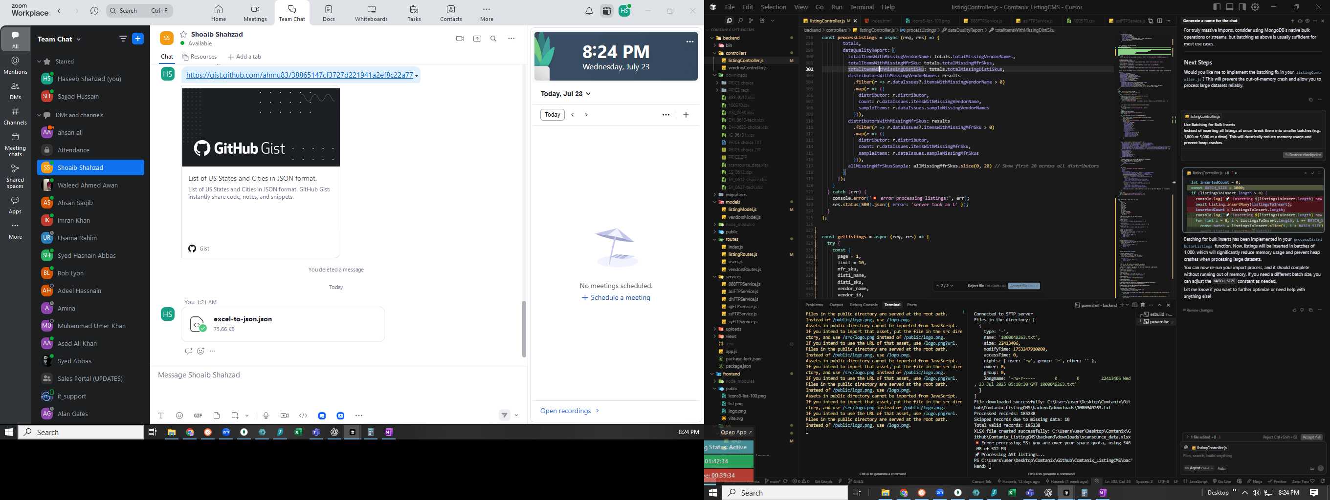
Task: Open Shared spaces in Zoom sidebar
Action: coord(15,176)
